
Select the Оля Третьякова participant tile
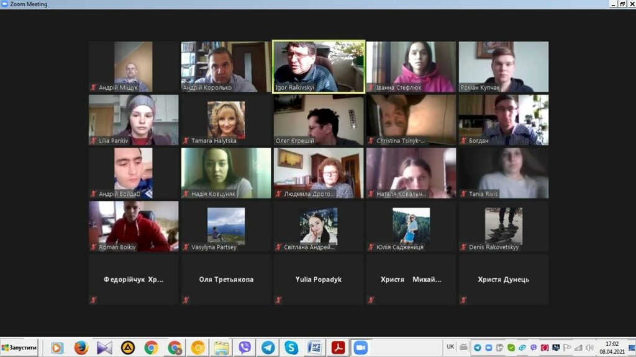coord(226,280)
